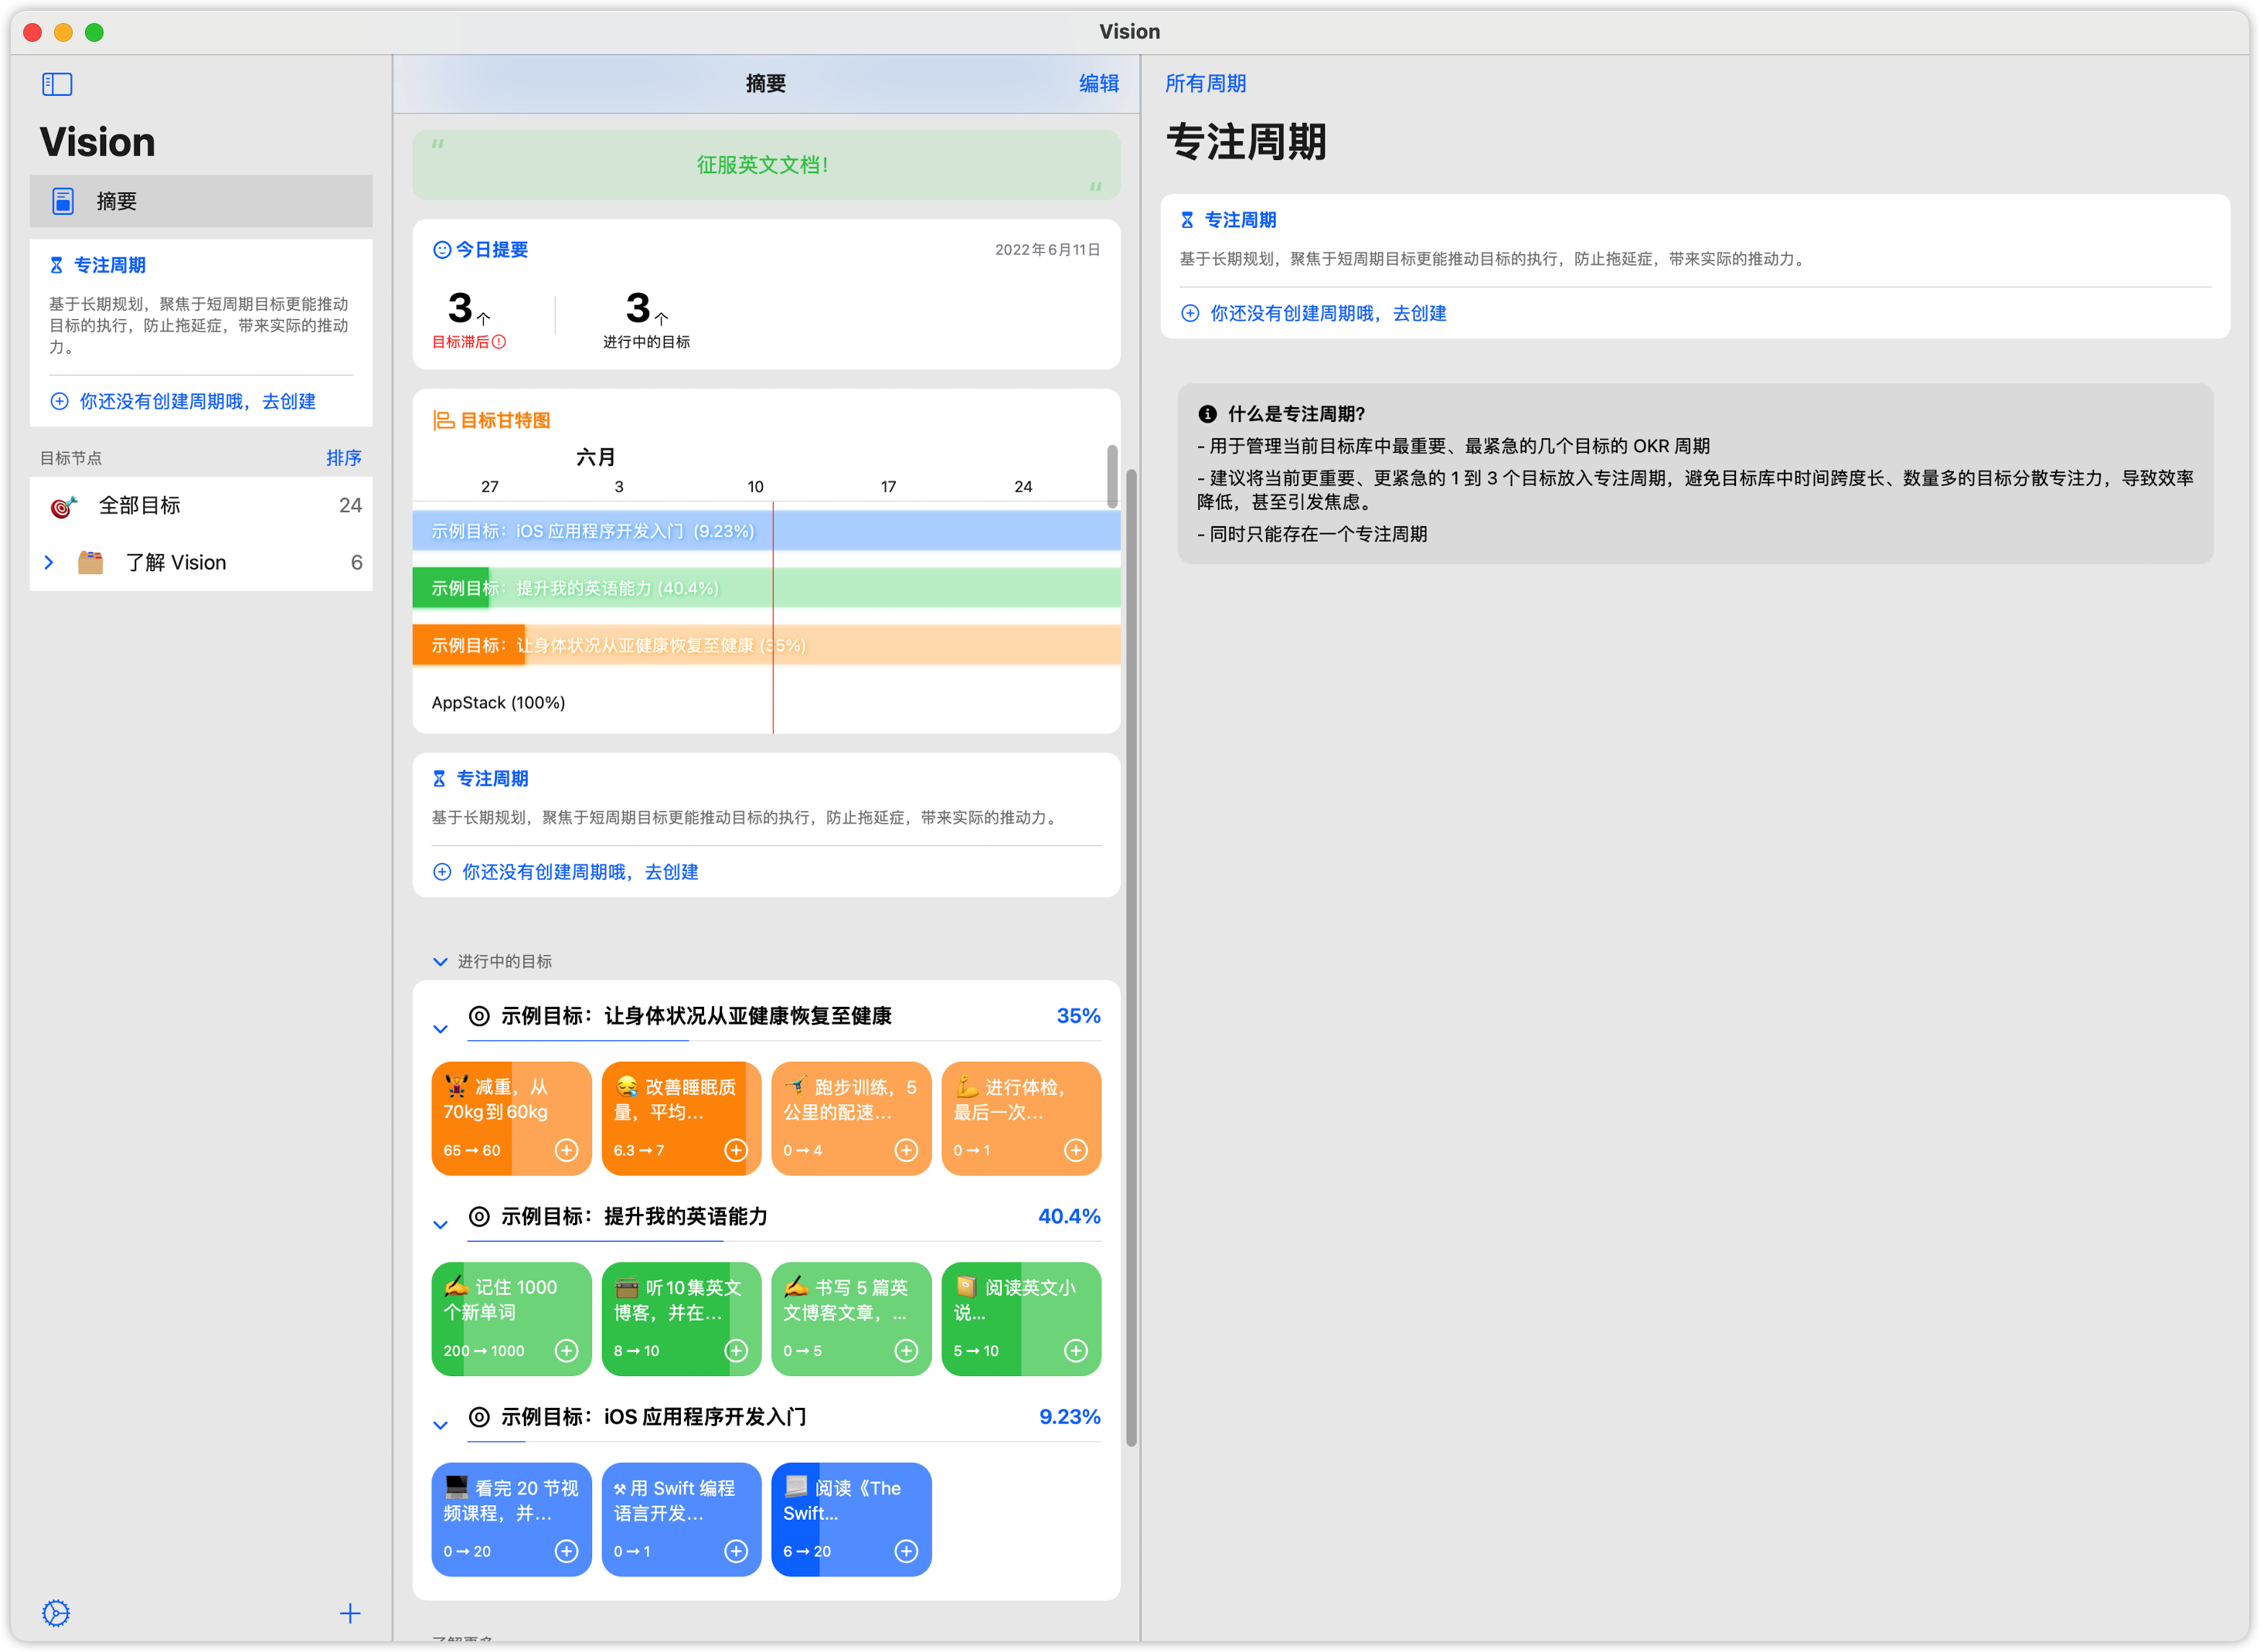Toggle the sidebar visibility icon
Image resolution: width=2260 pixels, height=1652 pixels.
[x=57, y=84]
